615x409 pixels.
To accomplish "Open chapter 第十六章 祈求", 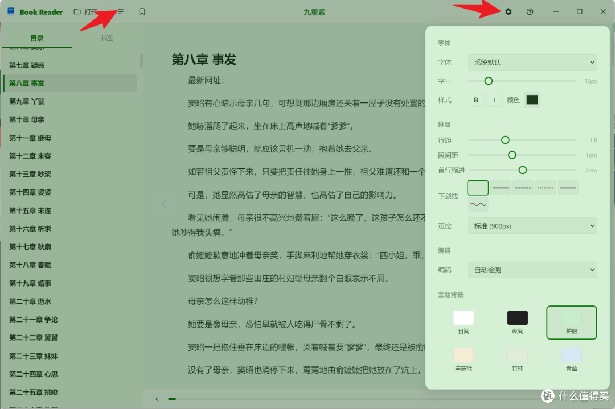I will point(70,229).
